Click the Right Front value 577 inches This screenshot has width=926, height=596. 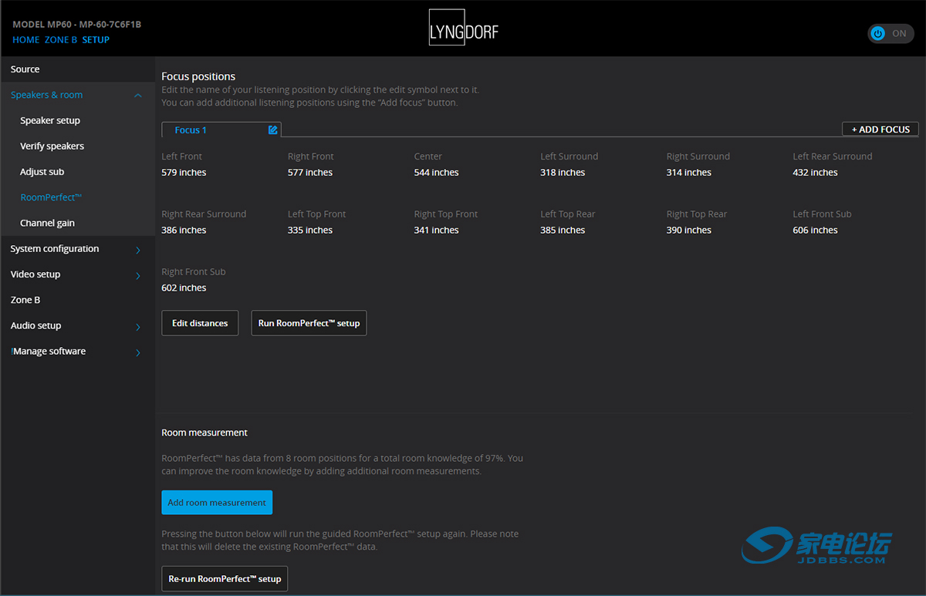pos(310,173)
